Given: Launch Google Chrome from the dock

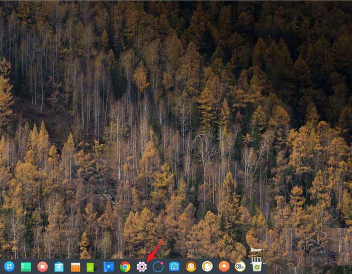Looking at the screenshot, I should click(125, 267).
